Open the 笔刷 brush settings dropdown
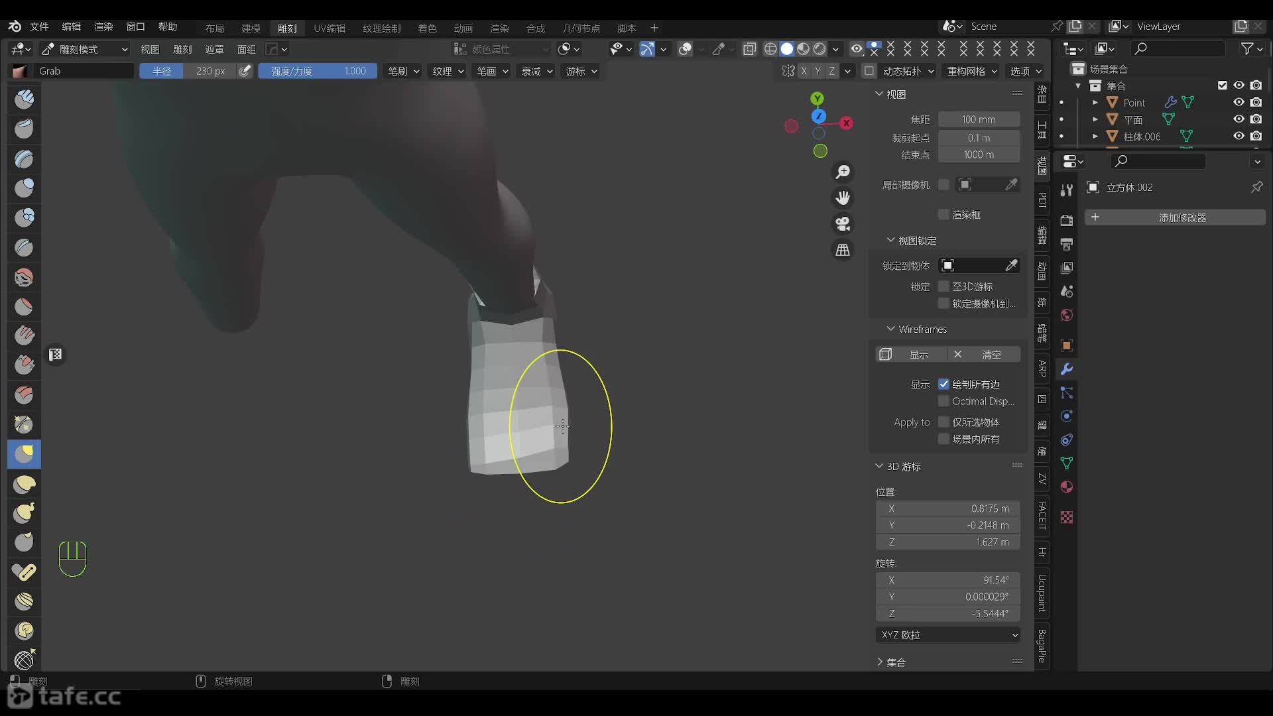The image size is (1273, 716). (x=403, y=71)
